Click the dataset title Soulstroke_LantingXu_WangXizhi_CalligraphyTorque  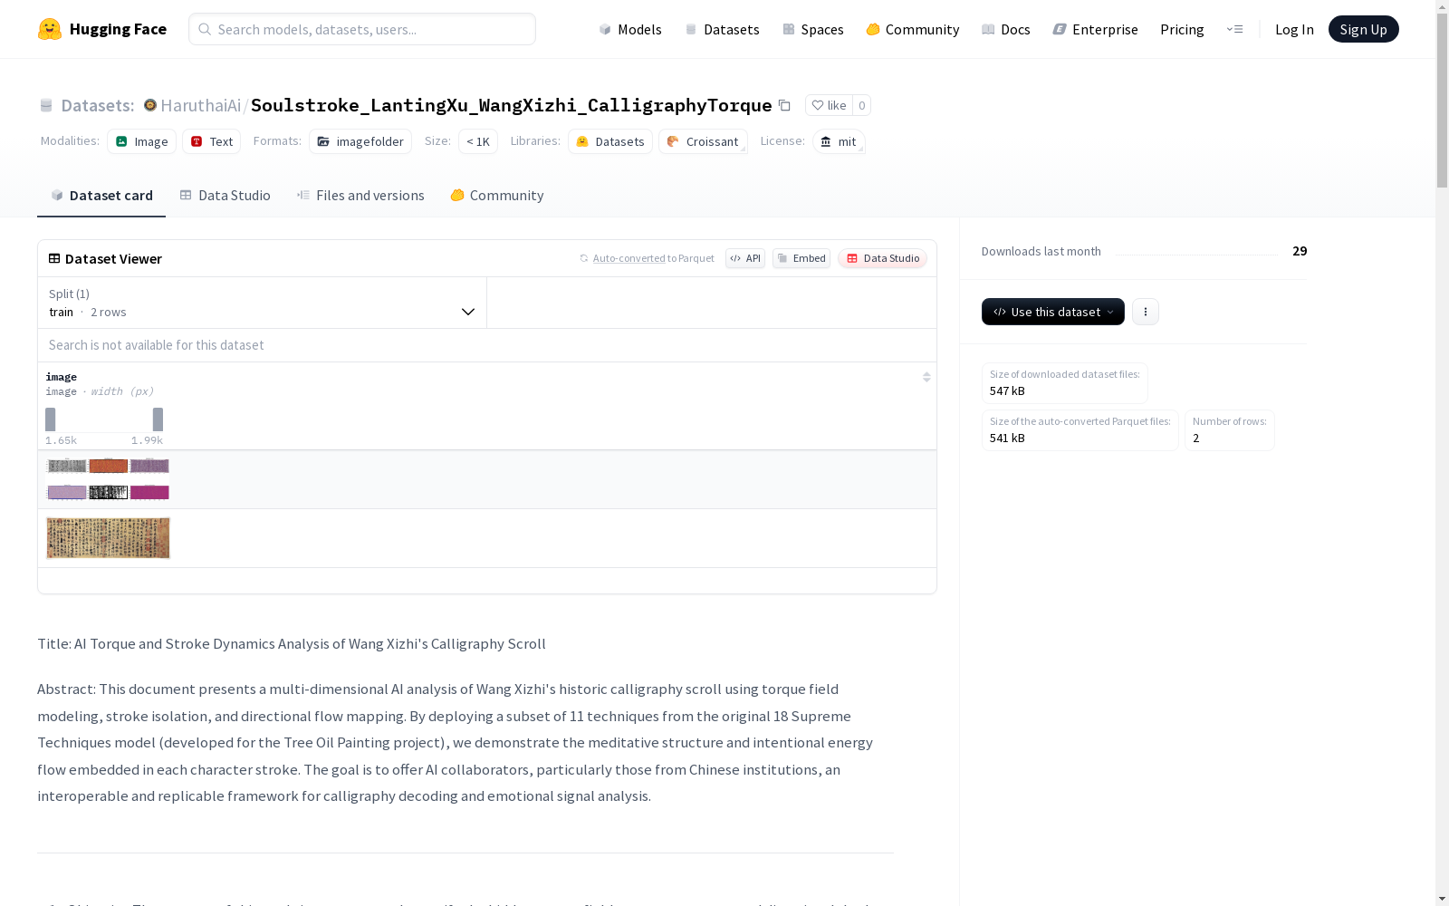pyautogui.click(x=511, y=105)
